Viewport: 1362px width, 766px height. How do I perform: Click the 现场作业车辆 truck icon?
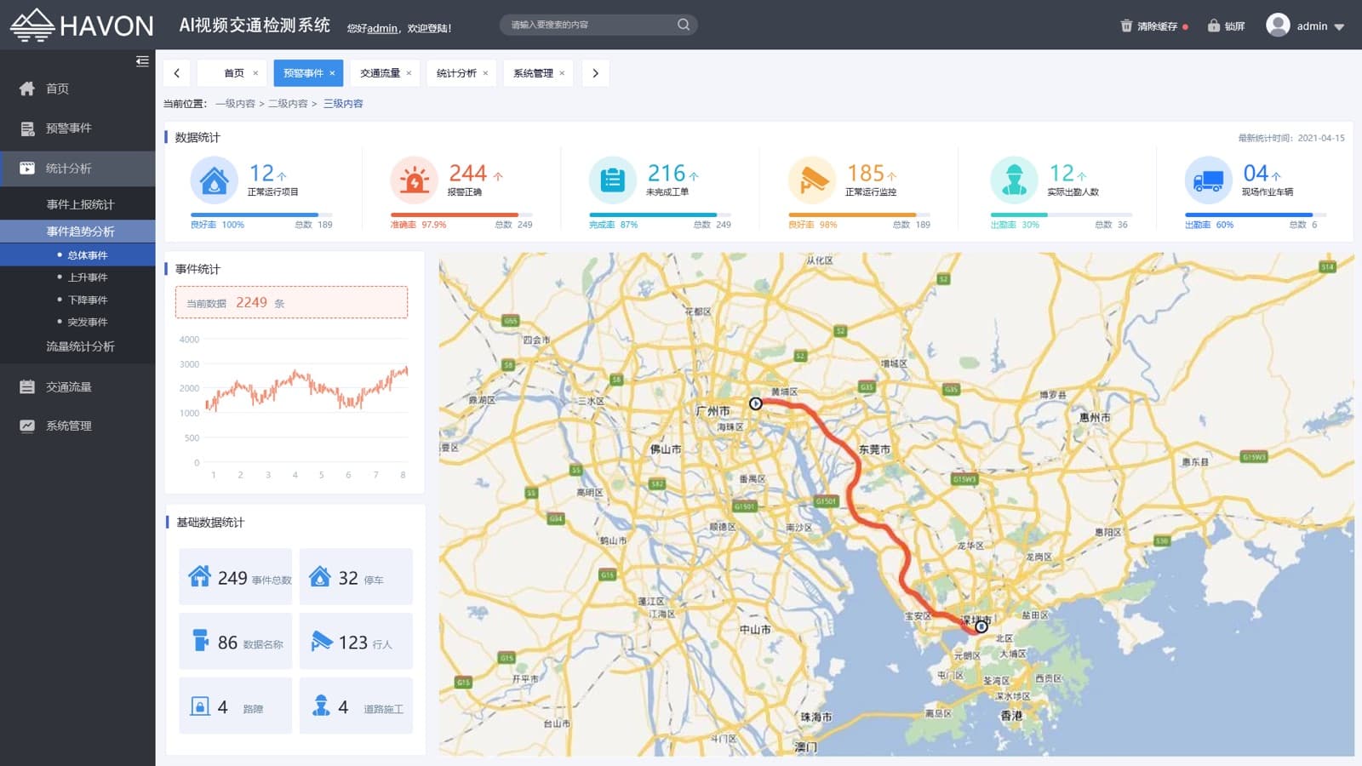(x=1208, y=180)
